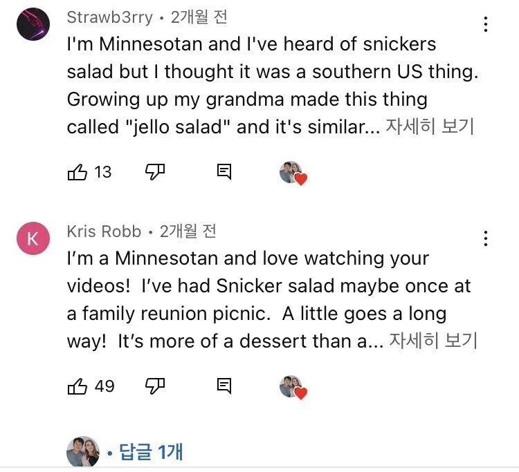The height and width of the screenshot is (472, 519).
Task: Reply to Strawb3rry's comment
Action: click(x=224, y=172)
